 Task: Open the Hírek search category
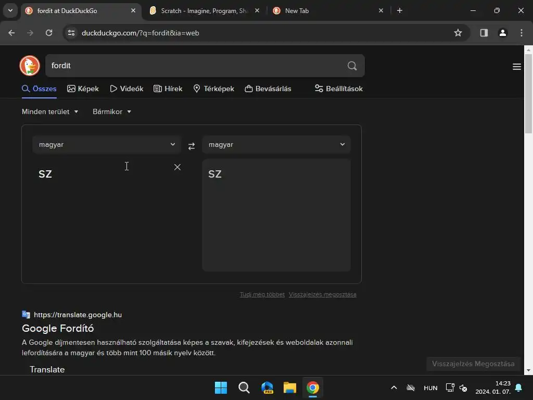pos(168,89)
